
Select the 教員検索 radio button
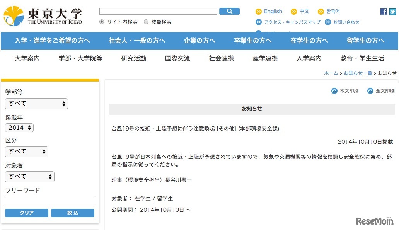[146, 22]
